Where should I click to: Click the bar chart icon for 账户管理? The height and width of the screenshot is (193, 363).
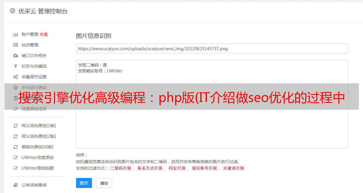[16, 34]
